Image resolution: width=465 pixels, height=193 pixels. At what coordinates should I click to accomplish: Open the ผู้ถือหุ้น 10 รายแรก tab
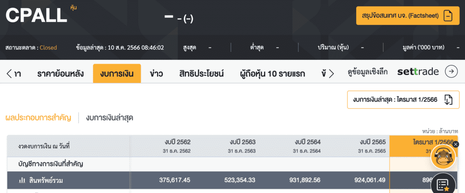272,73
